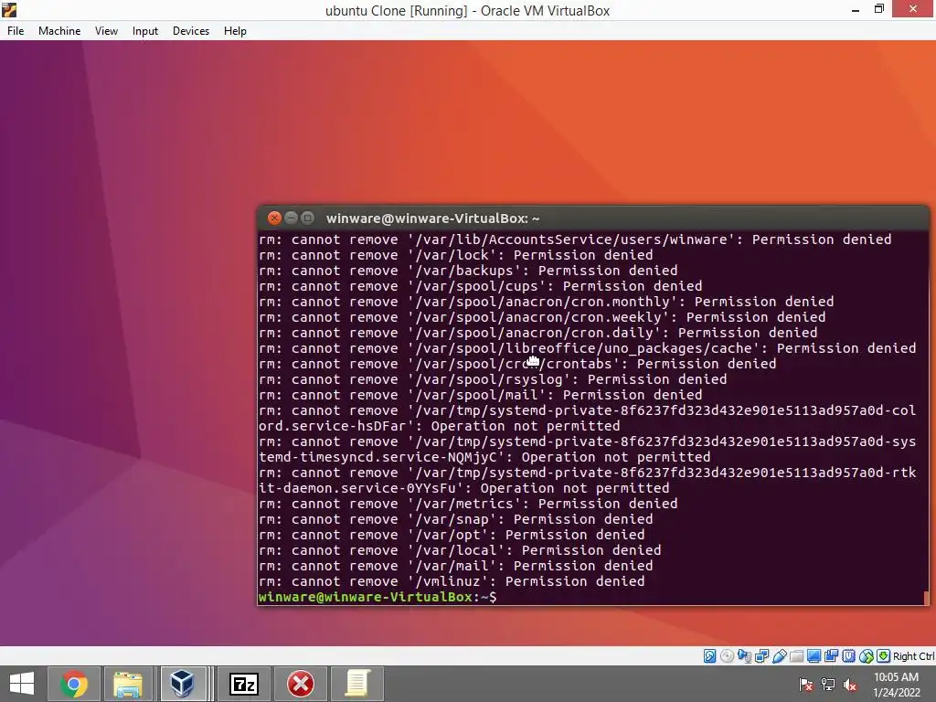Open File Explorer from the taskbar
The width and height of the screenshot is (936, 702).
tap(128, 684)
